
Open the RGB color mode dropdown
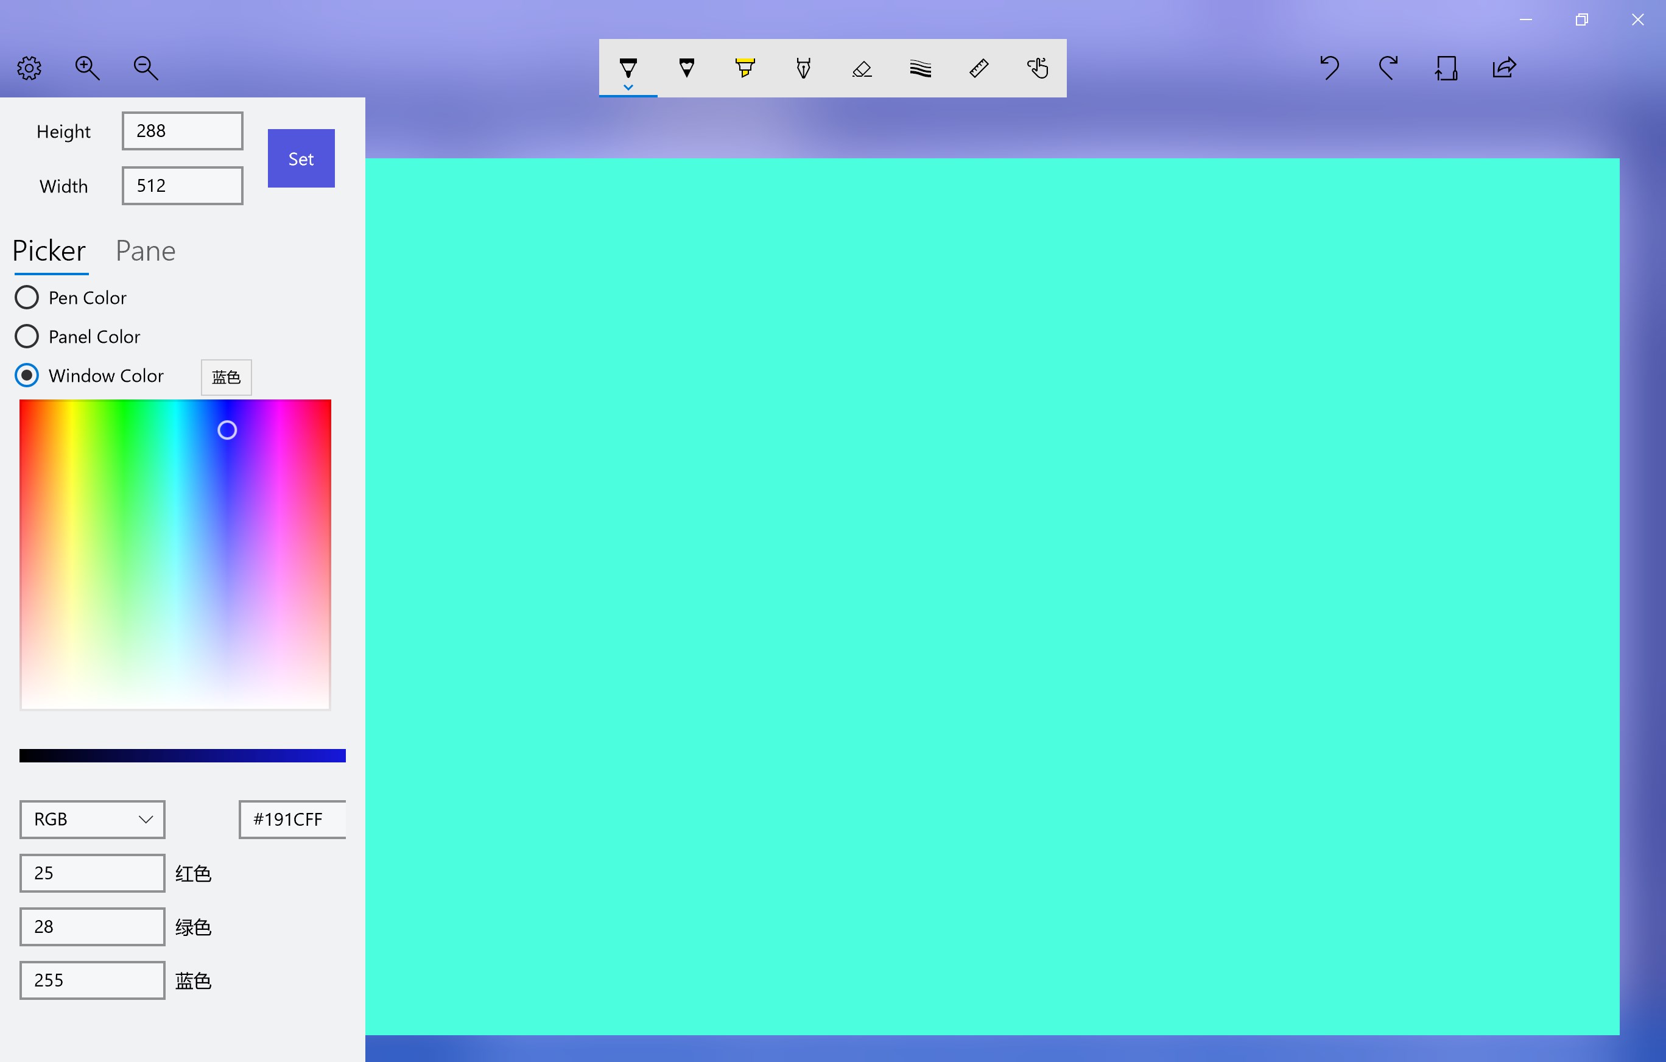91,818
